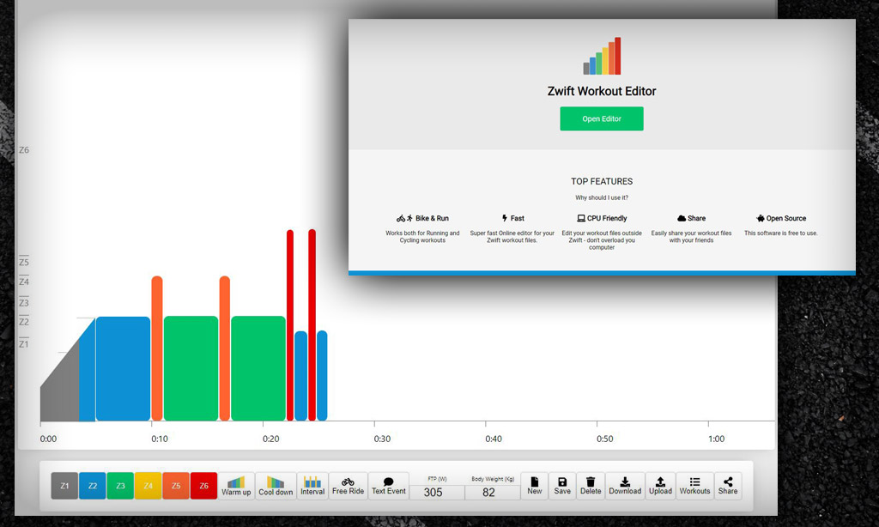Add a Warm up block
This screenshot has width=879, height=527.
tap(236, 486)
